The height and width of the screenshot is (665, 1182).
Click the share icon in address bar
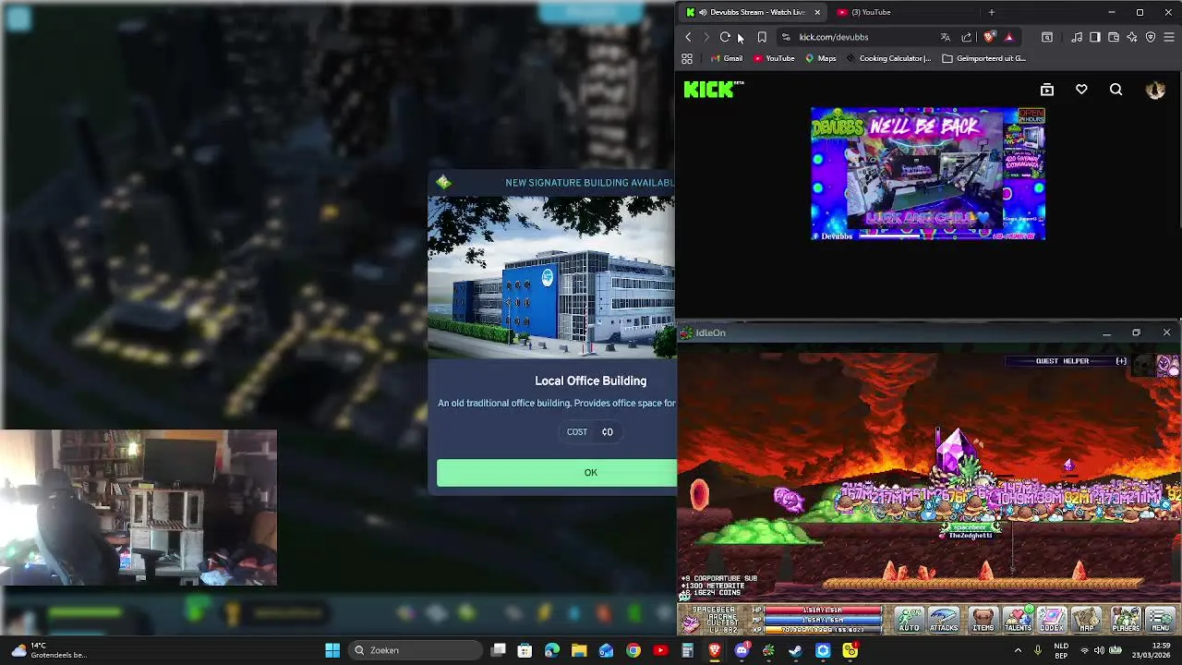pyautogui.click(x=966, y=37)
